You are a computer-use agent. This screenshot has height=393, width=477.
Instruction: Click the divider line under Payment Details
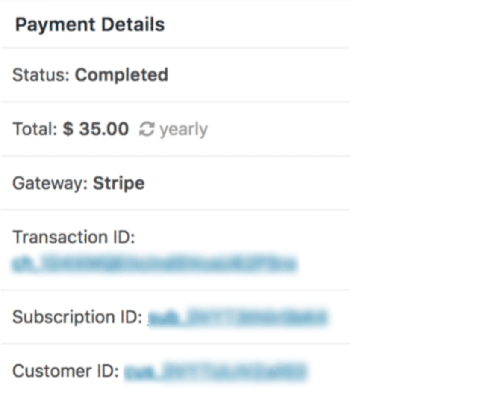(176, 48)
